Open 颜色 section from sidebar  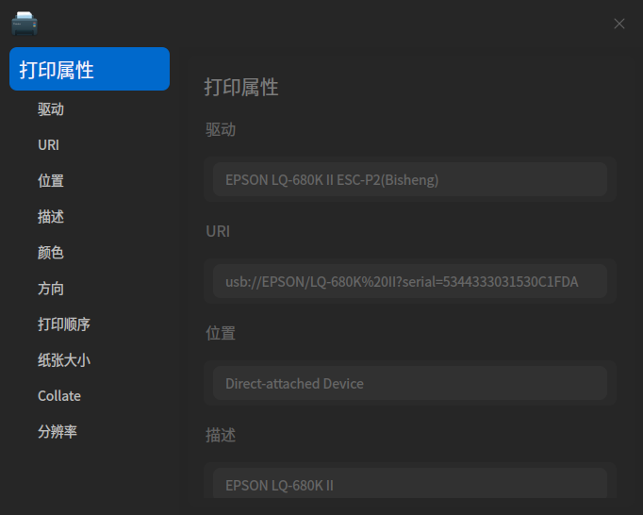[x=51, y=253]
